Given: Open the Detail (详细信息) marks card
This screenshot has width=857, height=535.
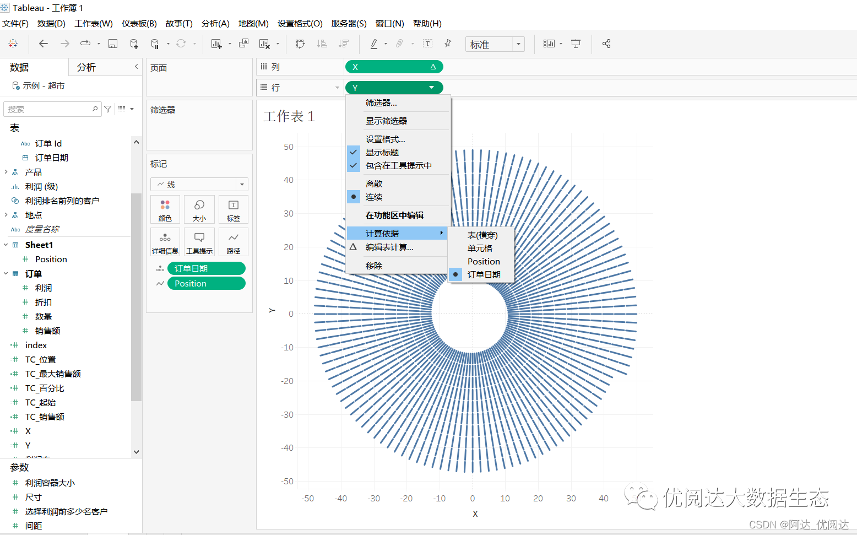Looking at the screenshot, I should (x=165, y=242).
